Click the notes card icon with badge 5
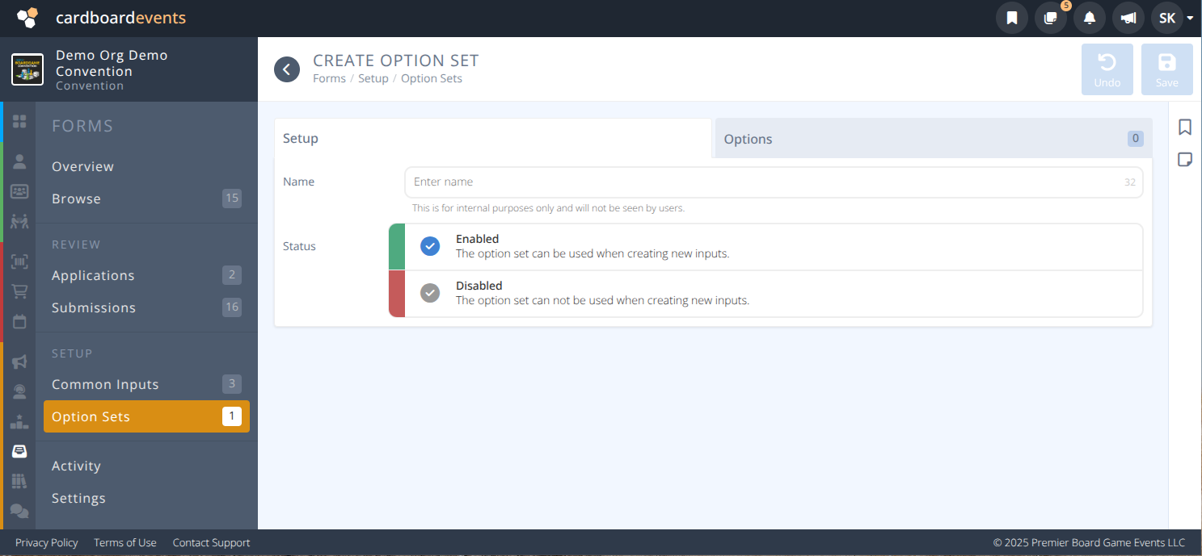 pyautogui.click(x=1050, y=17)
